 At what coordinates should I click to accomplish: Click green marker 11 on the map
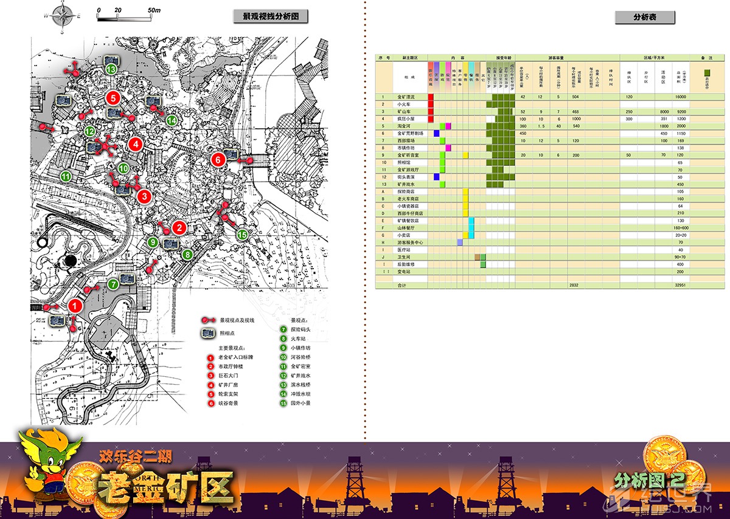pyautogui.click(x=66, y=176)
